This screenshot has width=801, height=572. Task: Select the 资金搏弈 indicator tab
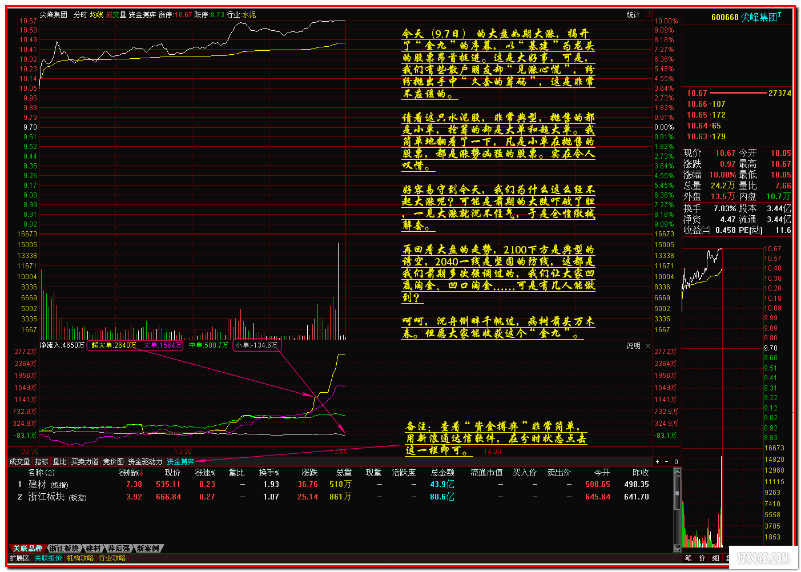(x=180, y=462)
